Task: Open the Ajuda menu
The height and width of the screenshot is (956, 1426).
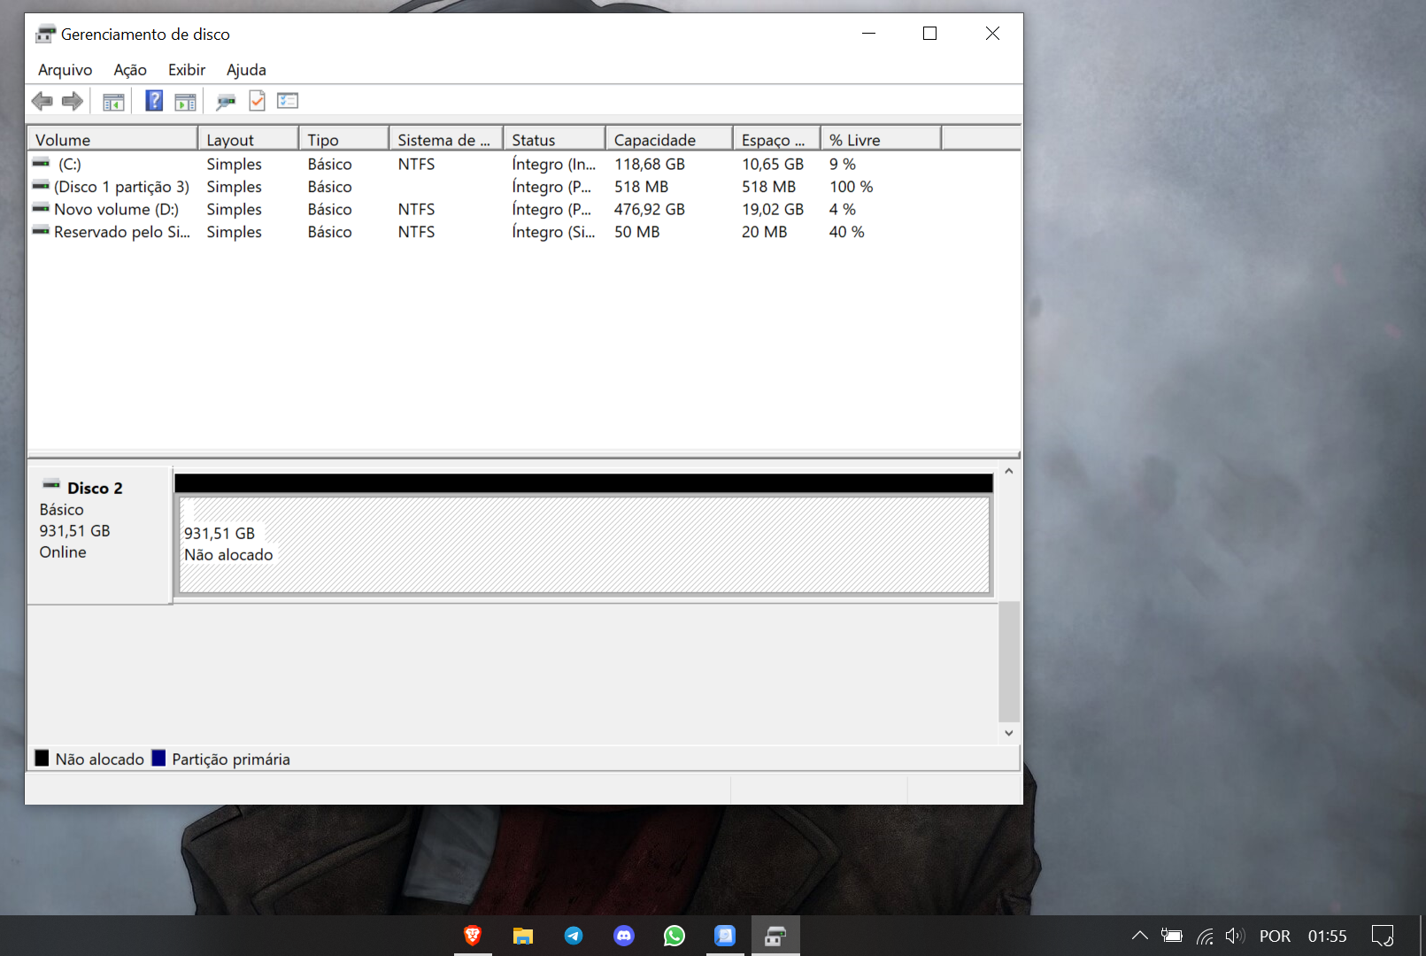Action: click(x=246, y=70)
